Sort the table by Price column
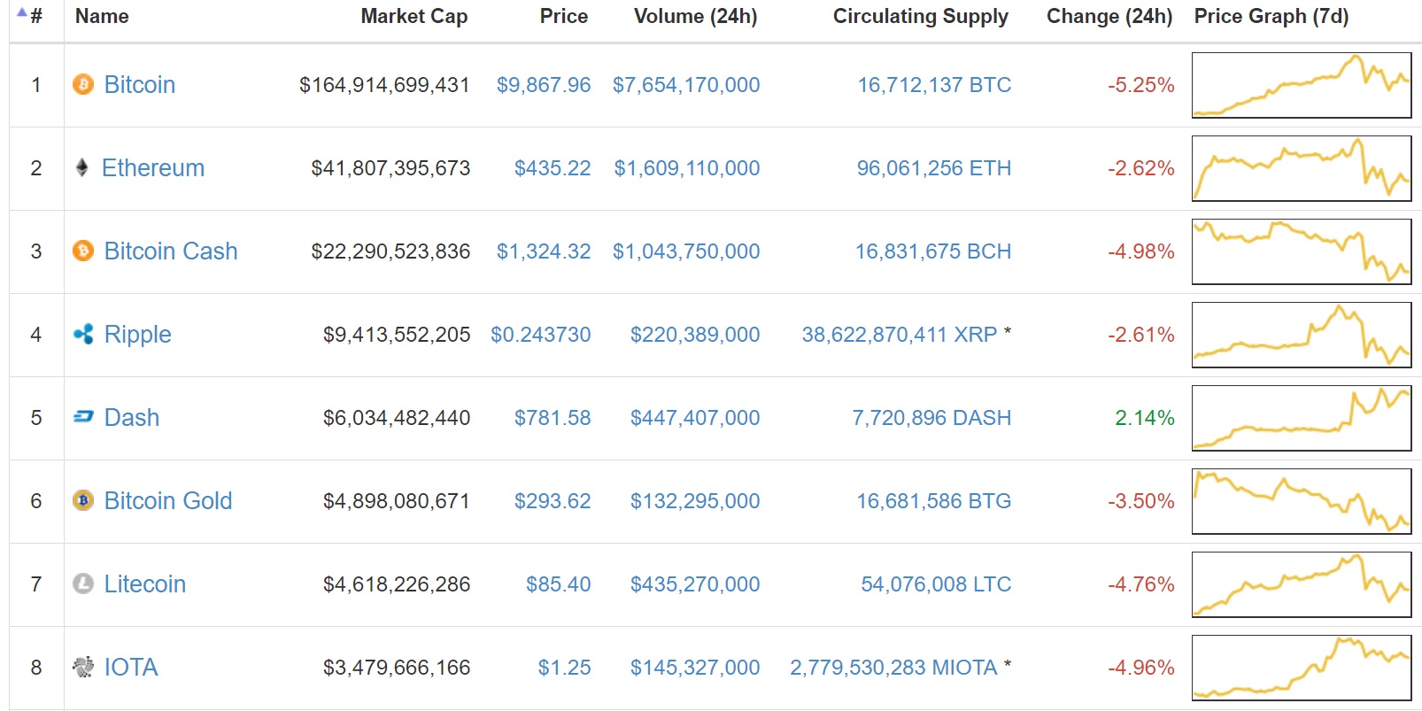The image size is (1422, 711). [x=563, y=16]
